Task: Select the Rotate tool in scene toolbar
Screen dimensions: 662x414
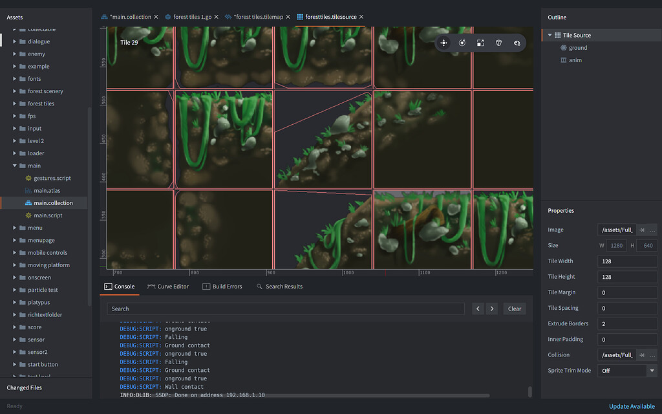Action: coord(462,43)
